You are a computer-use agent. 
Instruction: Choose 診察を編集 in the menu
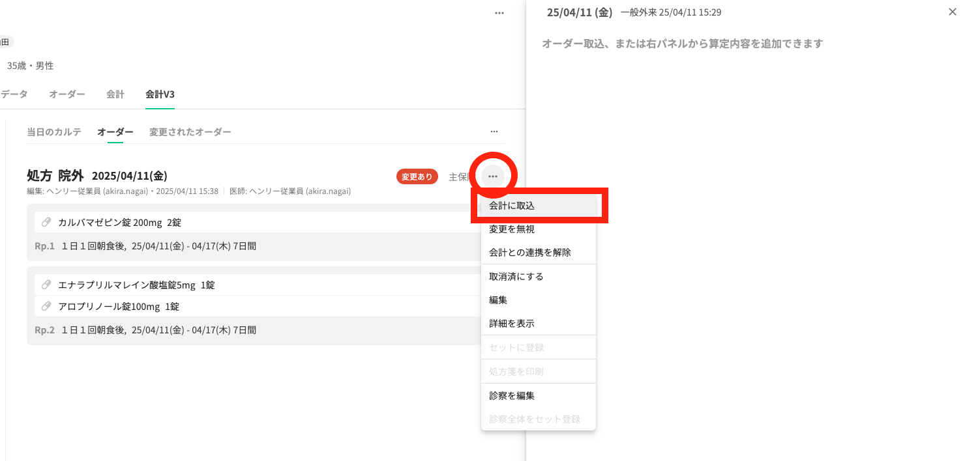click(x=539, y=395)
